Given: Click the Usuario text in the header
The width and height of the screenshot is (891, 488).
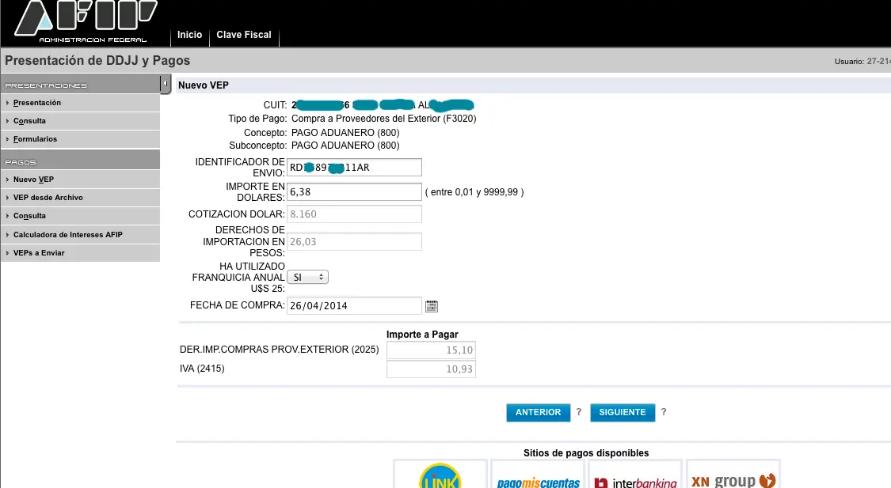Looking at the screenshot, I should [x=862, y=61].
